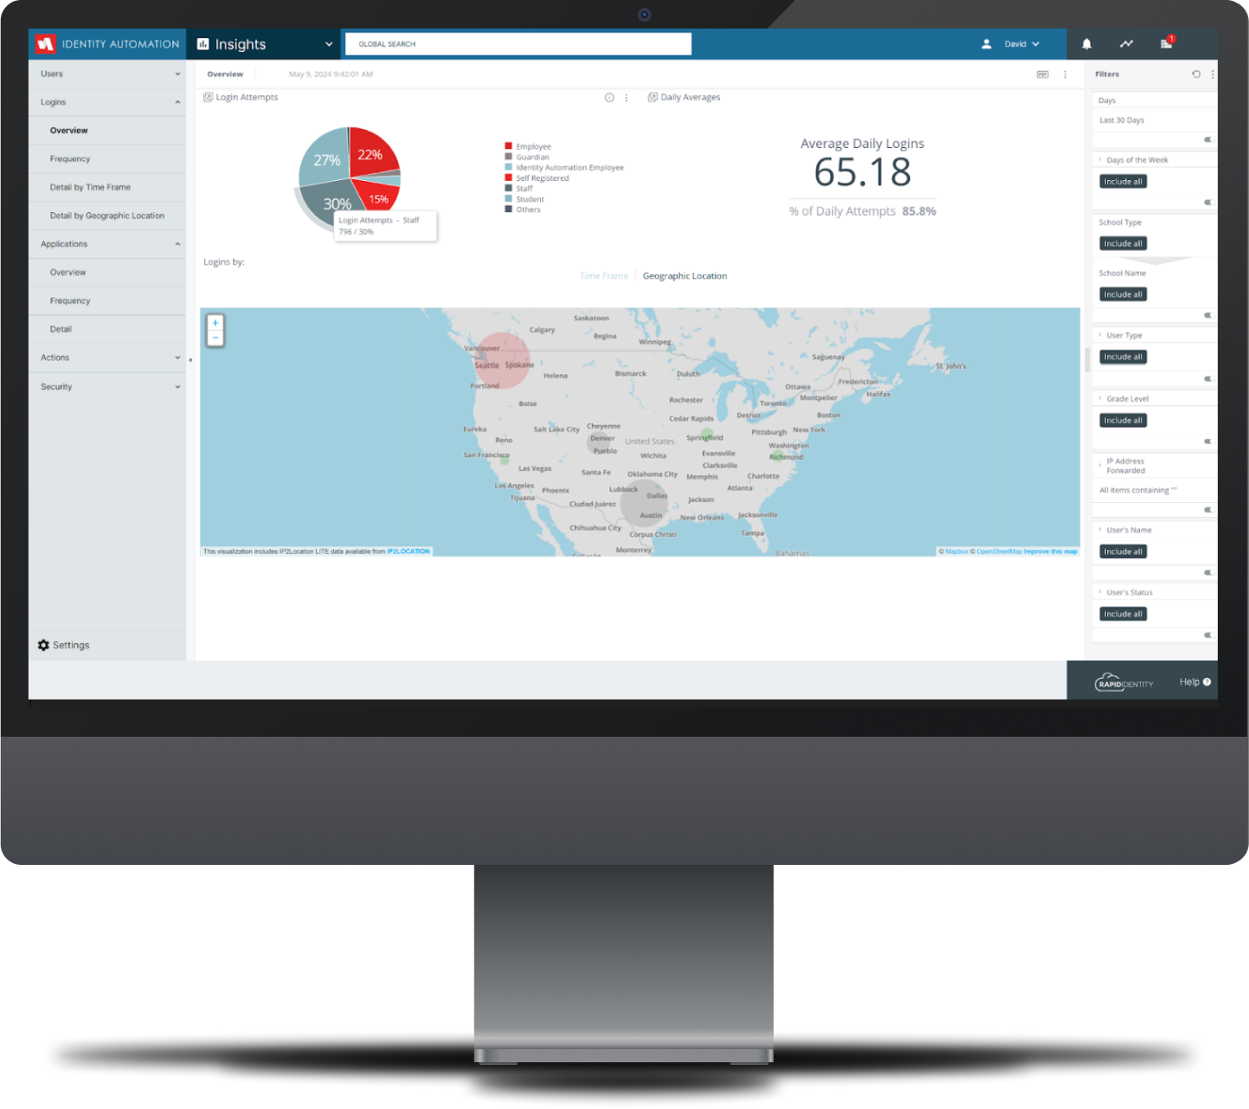
Task: Toggle the IP Address Forwarded filter switch
Action: (1207, 510)
